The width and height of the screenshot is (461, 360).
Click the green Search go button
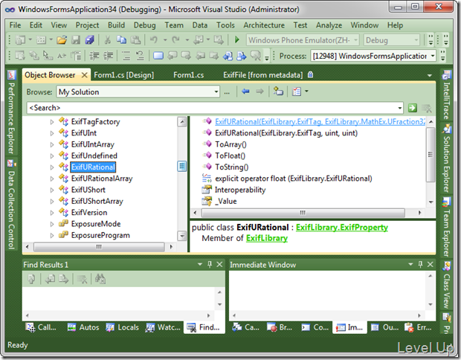[x=413, y=108]
